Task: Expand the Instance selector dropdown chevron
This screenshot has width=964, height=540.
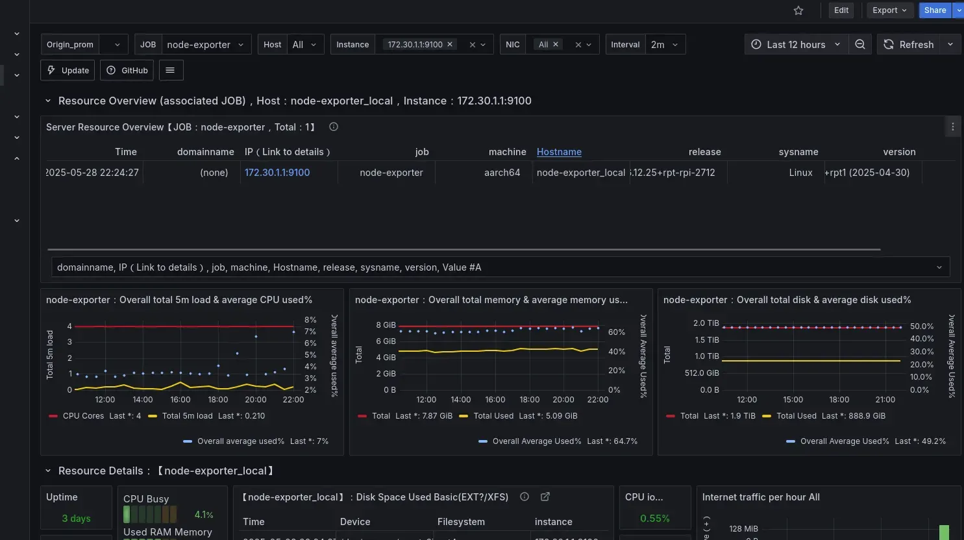Action: [x=484, y=45]
